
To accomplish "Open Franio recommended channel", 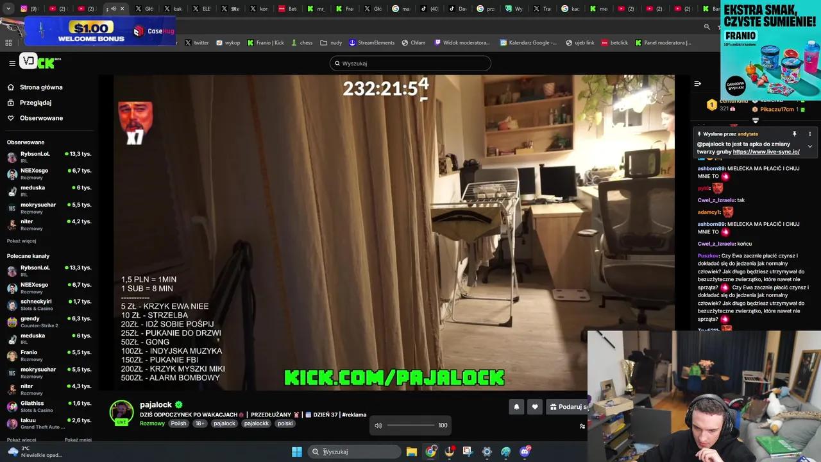I will tap(49, 355).
